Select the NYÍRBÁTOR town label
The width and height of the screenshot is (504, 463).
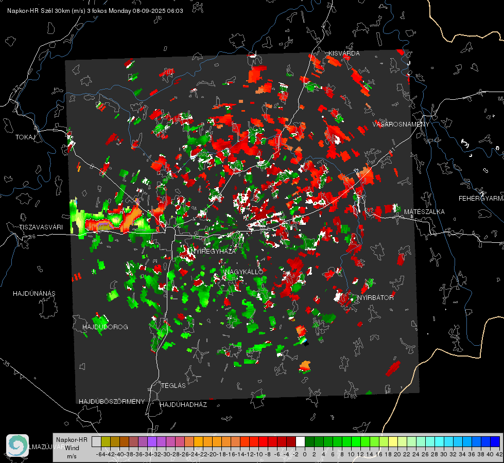pyautogui.click(x=375, y=298)
